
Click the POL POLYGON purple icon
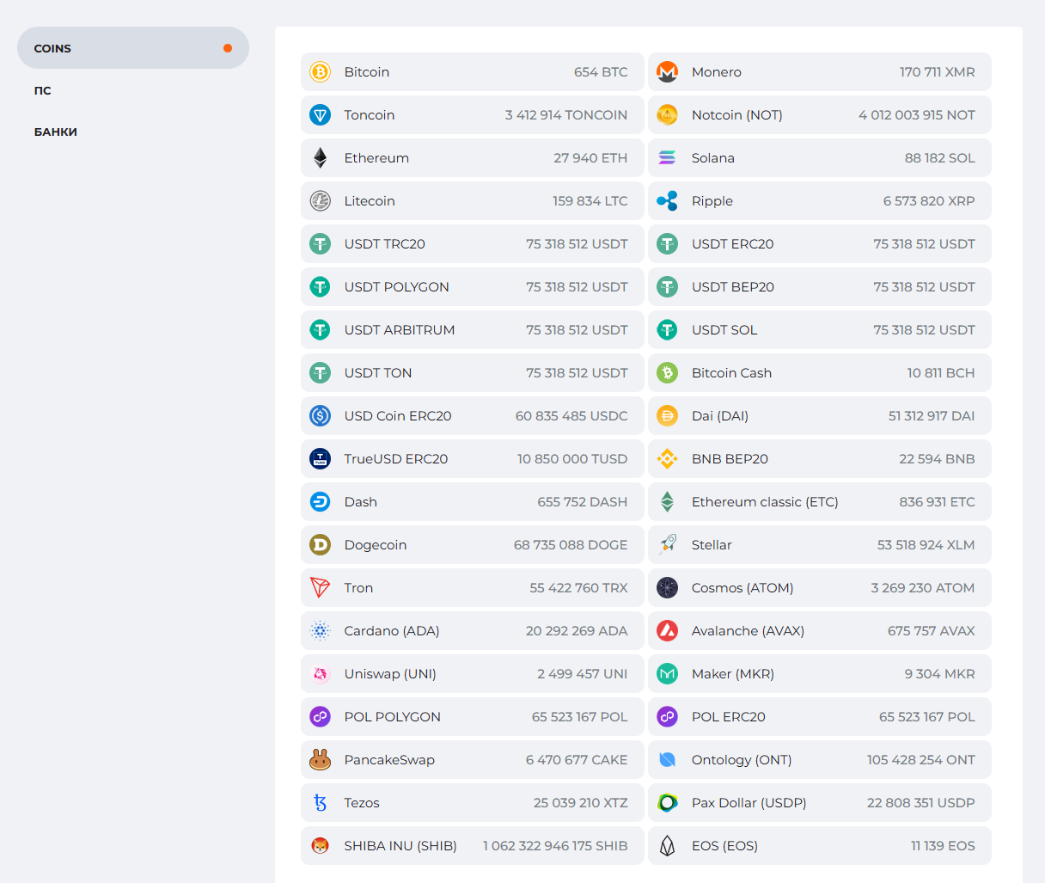click(321, 717)
